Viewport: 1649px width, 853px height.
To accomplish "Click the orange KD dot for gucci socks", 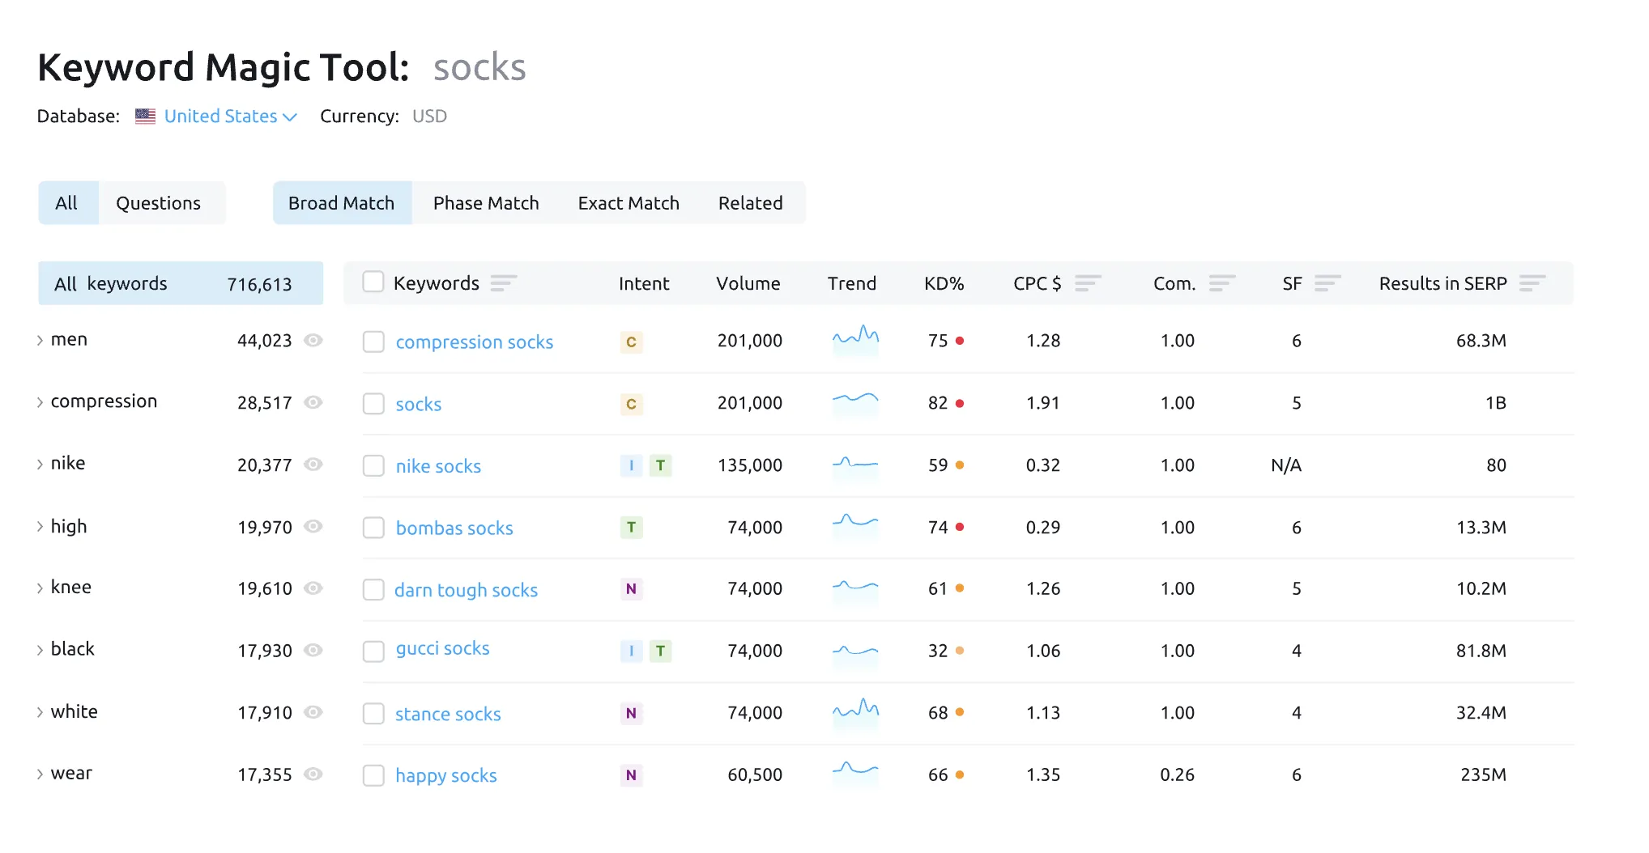I will pyautogui.click(x=960, y=651).
